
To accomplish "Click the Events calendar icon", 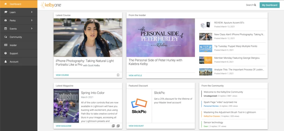I will pos(6,29).
